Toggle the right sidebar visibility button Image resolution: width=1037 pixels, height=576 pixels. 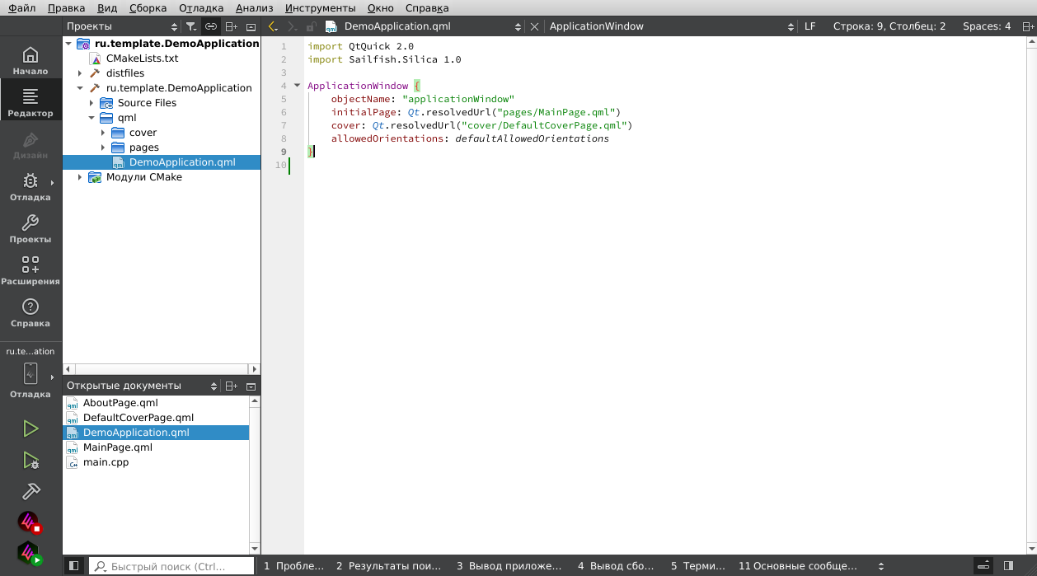tap(1008, 566)
